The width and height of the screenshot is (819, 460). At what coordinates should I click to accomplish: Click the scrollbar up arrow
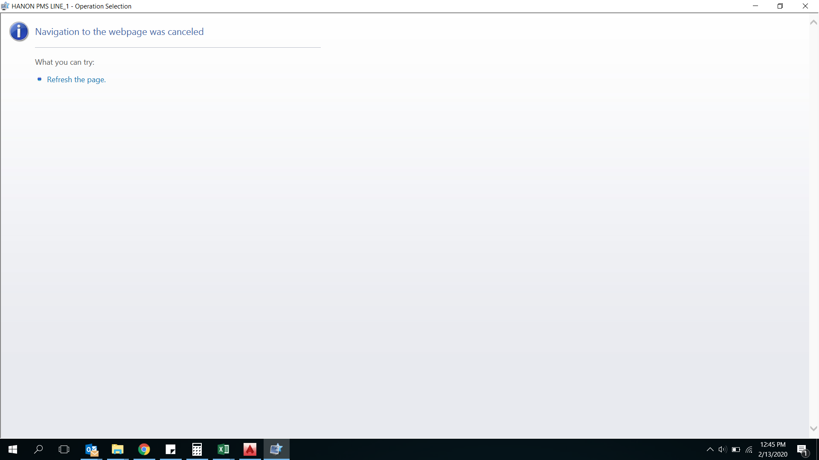[813, 23]
